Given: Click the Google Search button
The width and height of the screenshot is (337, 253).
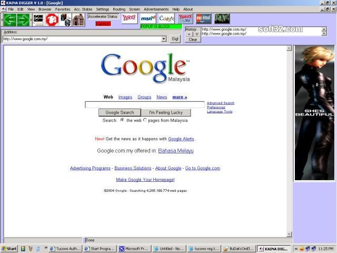Looking at the screenshot, I should tap(120, 112).
